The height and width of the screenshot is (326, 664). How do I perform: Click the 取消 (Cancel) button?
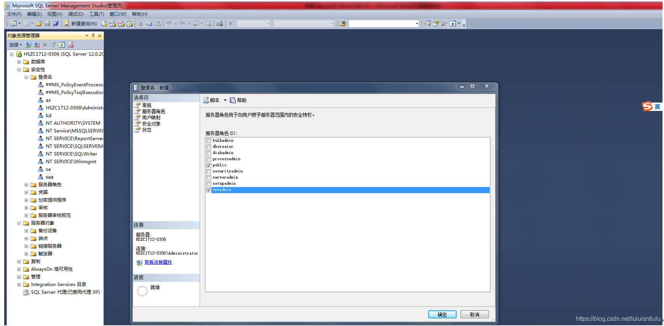[x=475, y=315]
